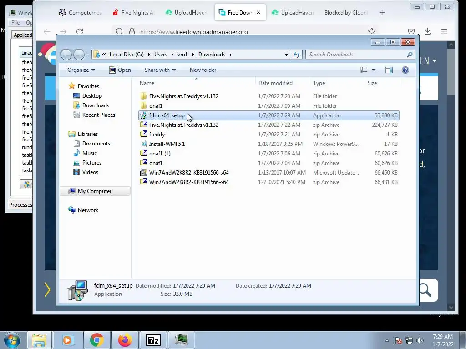Open the Firefox downloads arrow icon
The height and width of the screenshot is (349, 466).
pyautogui.click(x=427, y=31)
